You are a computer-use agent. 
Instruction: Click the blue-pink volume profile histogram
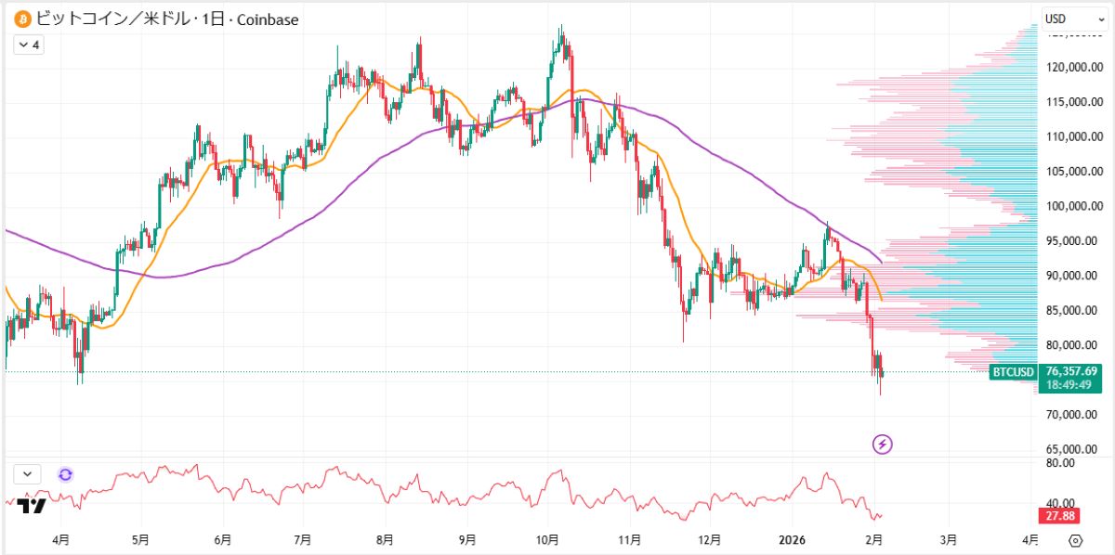click(x=985, y=186)
